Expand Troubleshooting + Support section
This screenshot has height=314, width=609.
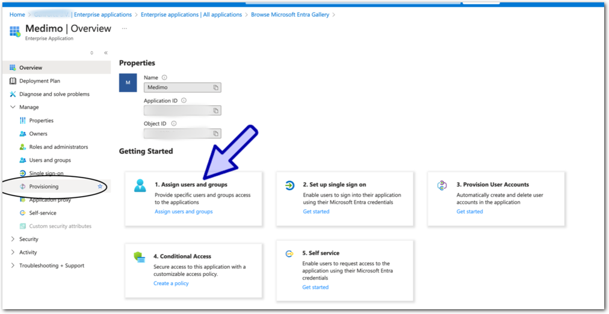pos(13,266)
